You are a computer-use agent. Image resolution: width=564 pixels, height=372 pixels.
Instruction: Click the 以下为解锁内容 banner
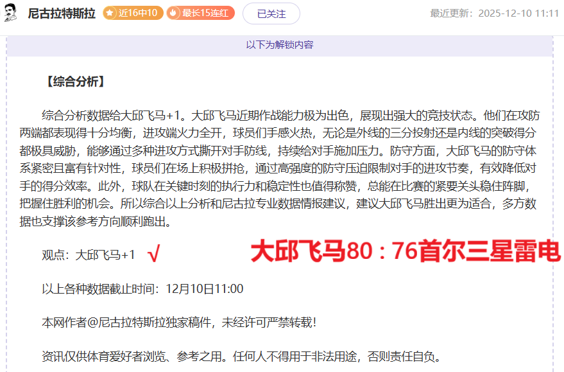click(x=280, y=45)
